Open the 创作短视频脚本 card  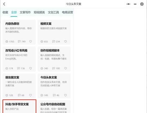coord(54,59)
